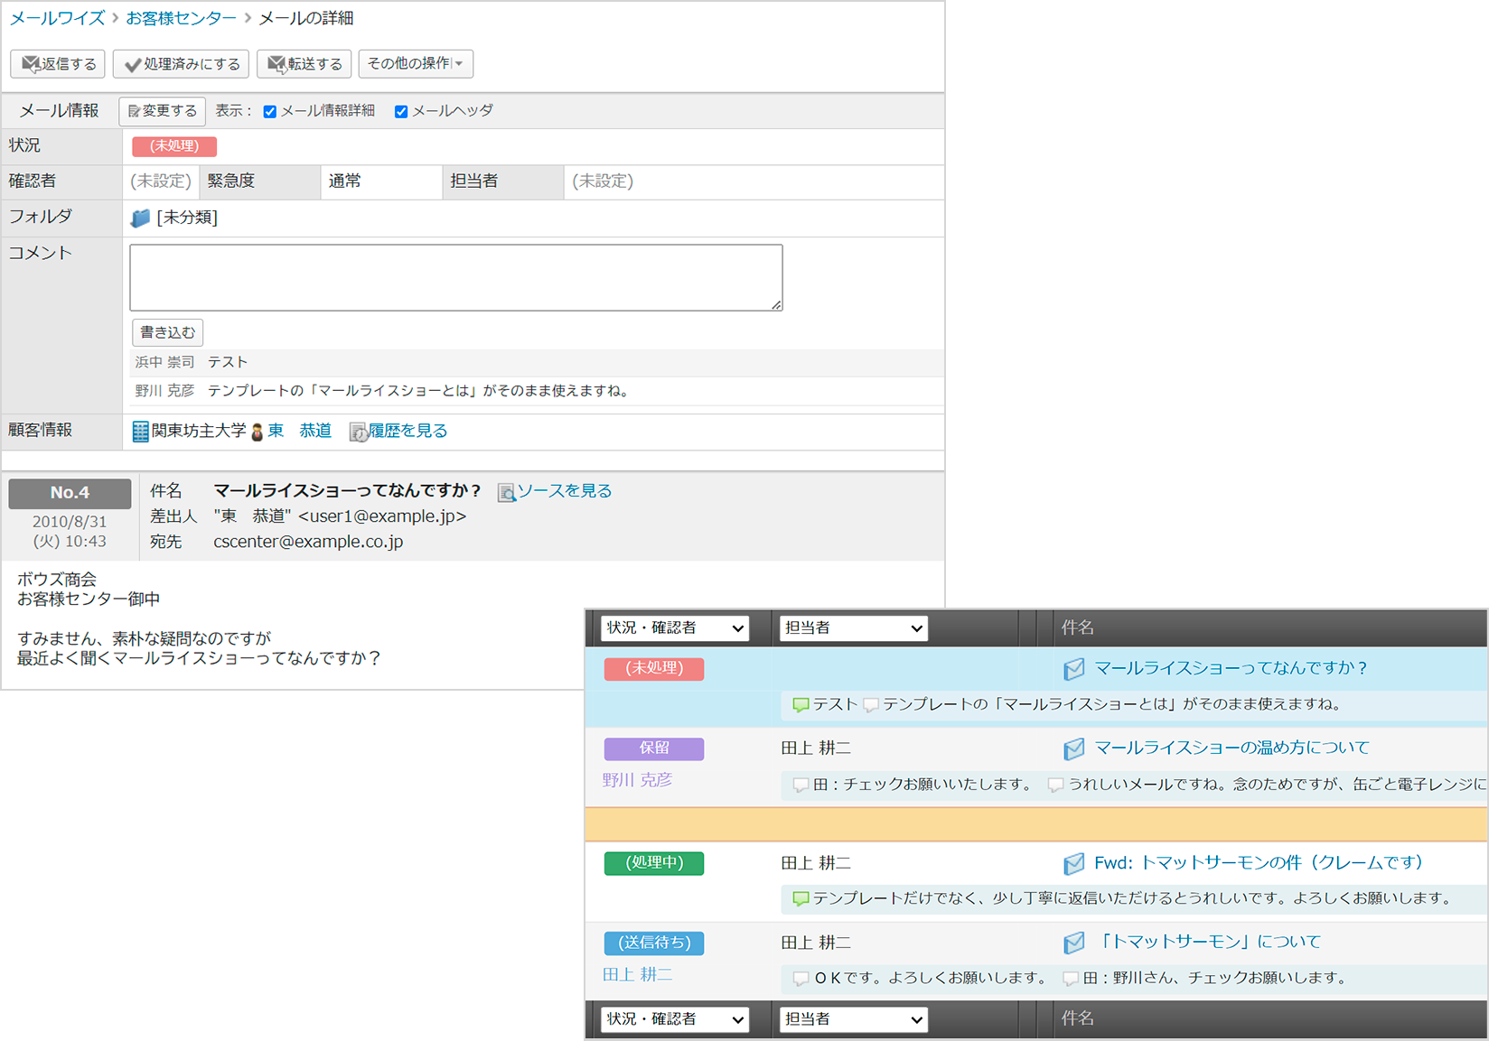Open the customer 東 恭道 link

tap(300, 432)
